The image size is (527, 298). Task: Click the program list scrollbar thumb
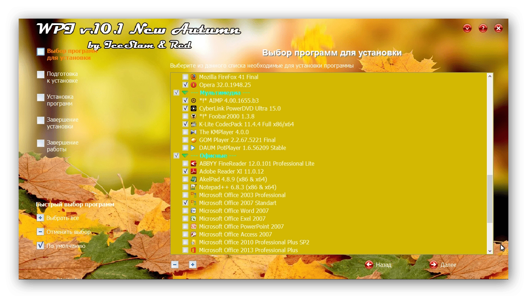490,199
